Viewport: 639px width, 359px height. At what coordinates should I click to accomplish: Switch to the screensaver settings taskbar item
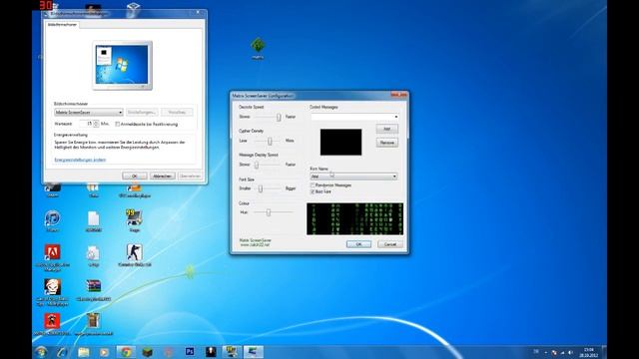[x=253, y=352]
